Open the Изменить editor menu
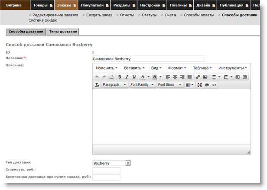The width and height of the screenshot is (267, 190). [107, 68]
